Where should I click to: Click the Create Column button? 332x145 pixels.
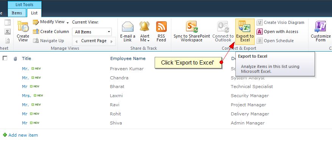[x=51, y=32]
